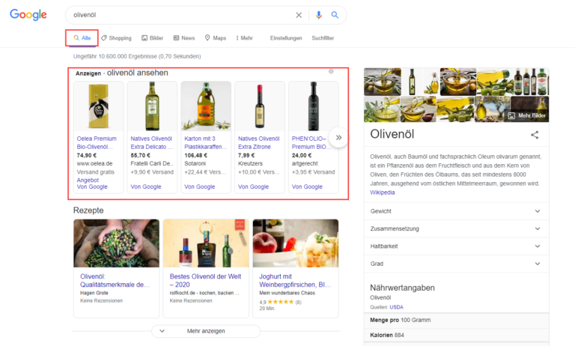Open the Wikipedia link in the Olivenöl panel
Viewport: 575px width, 346px height.
click(382, 192)
